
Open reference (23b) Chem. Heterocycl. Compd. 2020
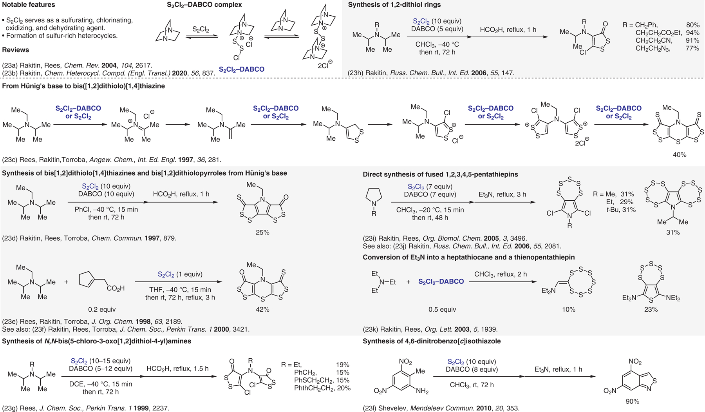[x=108, y=73]
